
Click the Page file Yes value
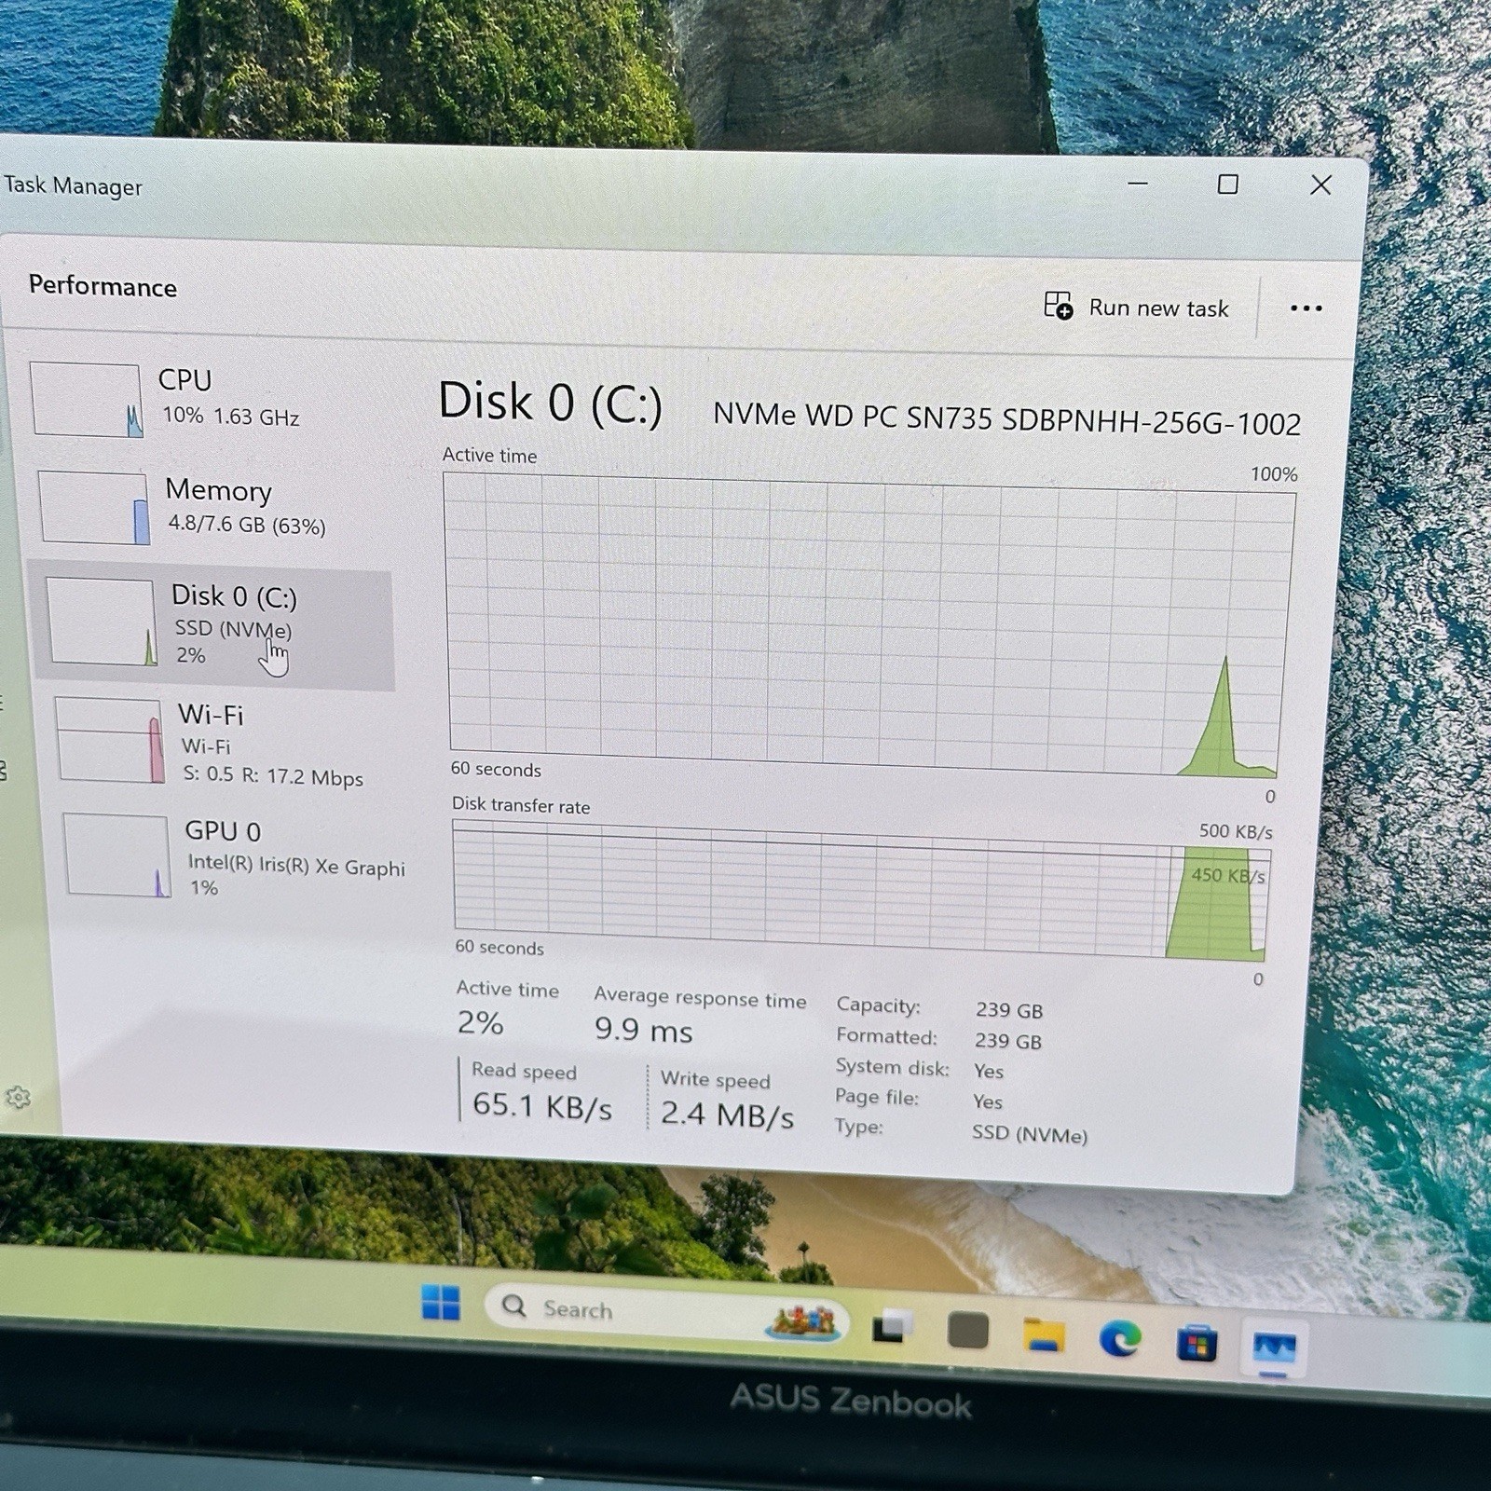pyautogui.click(x=987, y=1101)
